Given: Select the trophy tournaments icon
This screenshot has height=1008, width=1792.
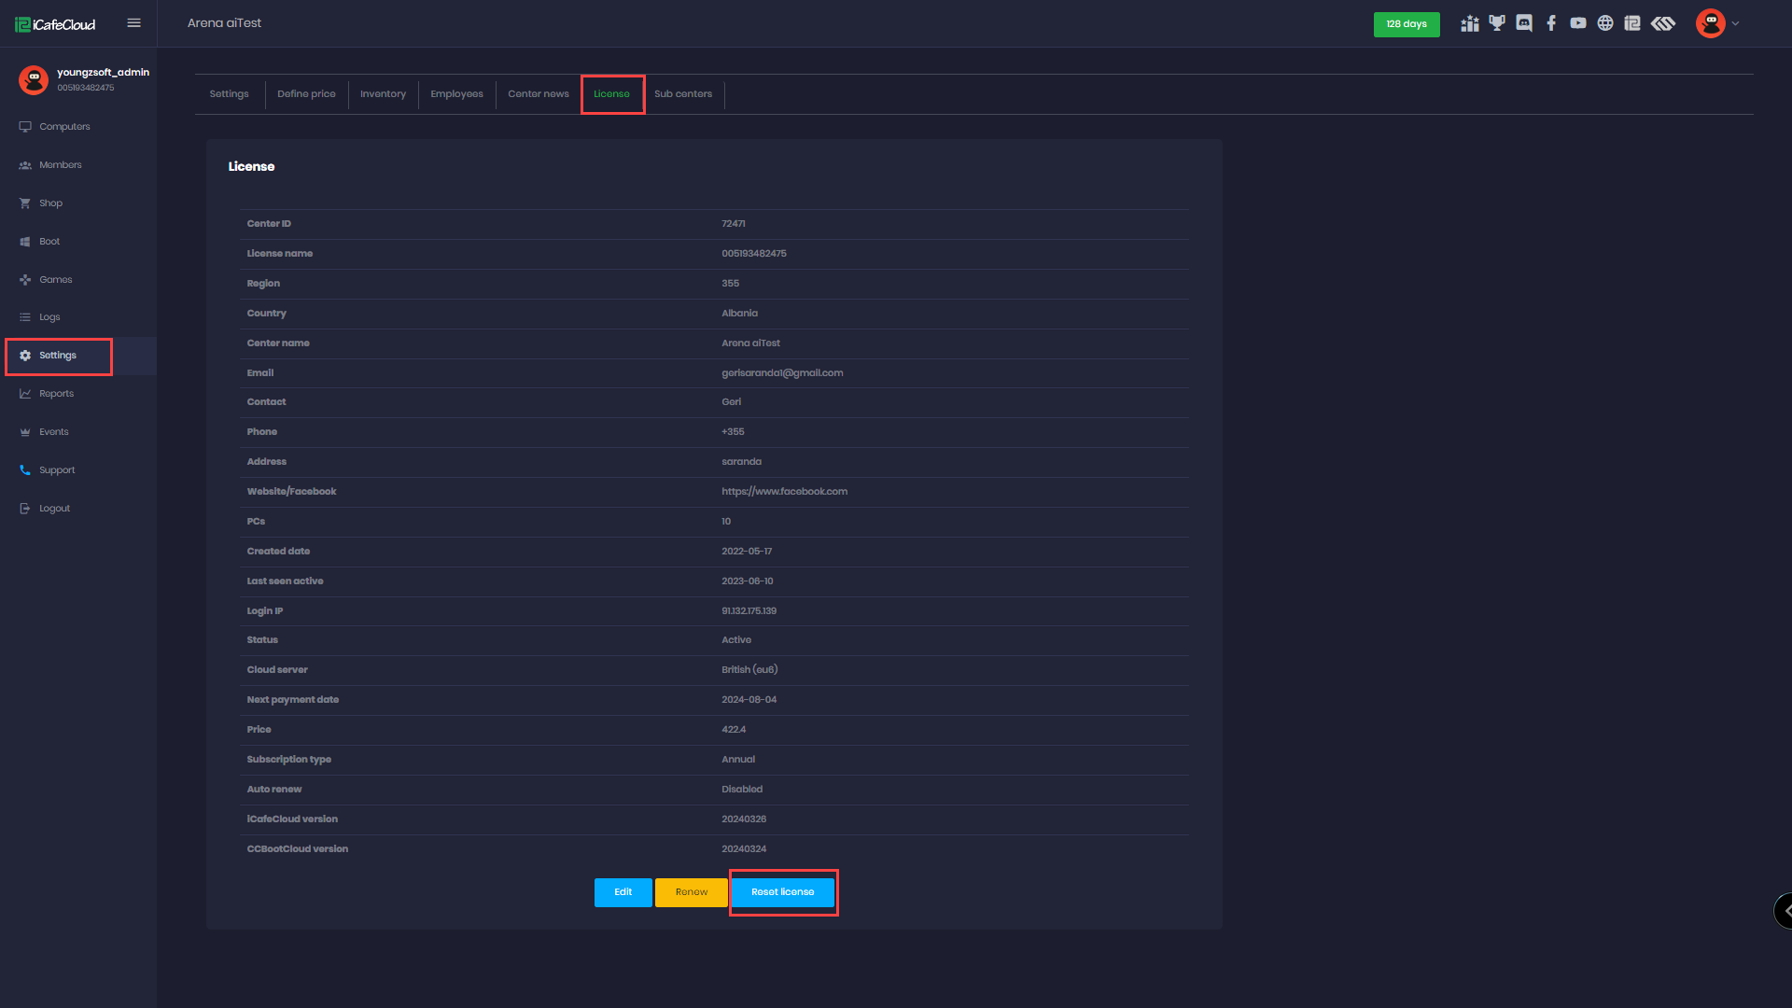Looking at the screenshot, I should coord(1497,23).
